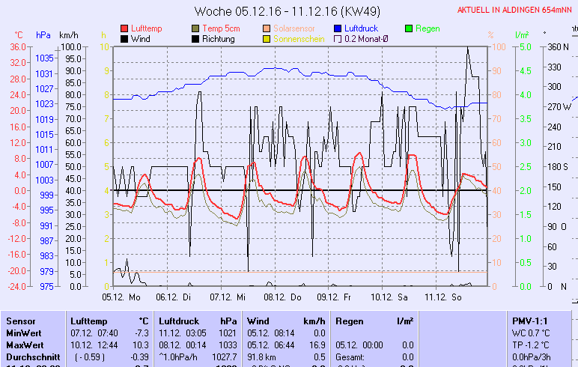
Task: Click the blue Luftdruck legend square
Action: point(338,28)
